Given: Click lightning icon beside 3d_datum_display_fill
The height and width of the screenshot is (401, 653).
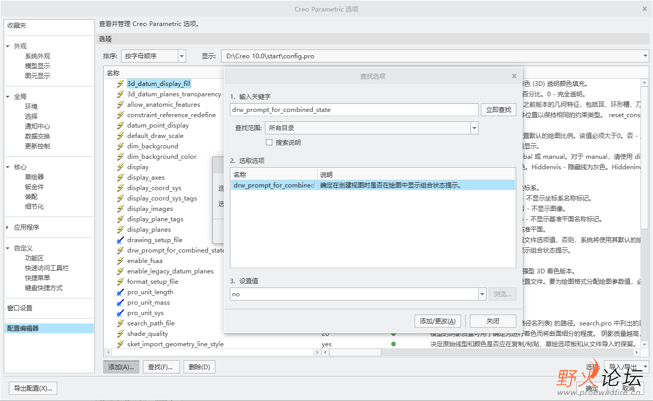Looking at the screenshot, I should pyautogui.click(x=120, y=84).
